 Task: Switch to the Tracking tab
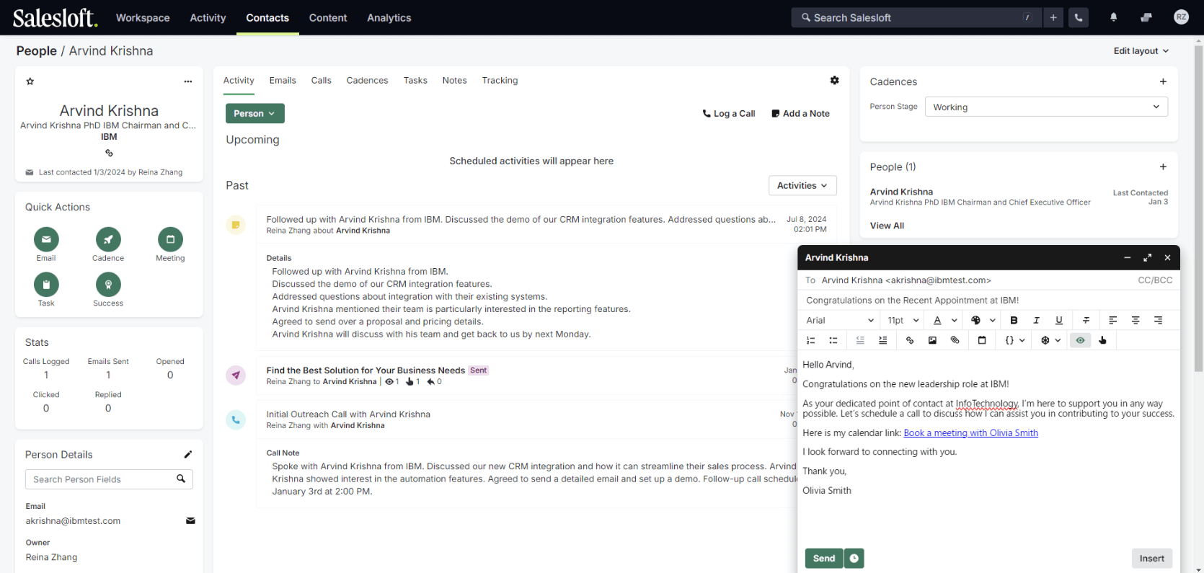tap(500, 81)
